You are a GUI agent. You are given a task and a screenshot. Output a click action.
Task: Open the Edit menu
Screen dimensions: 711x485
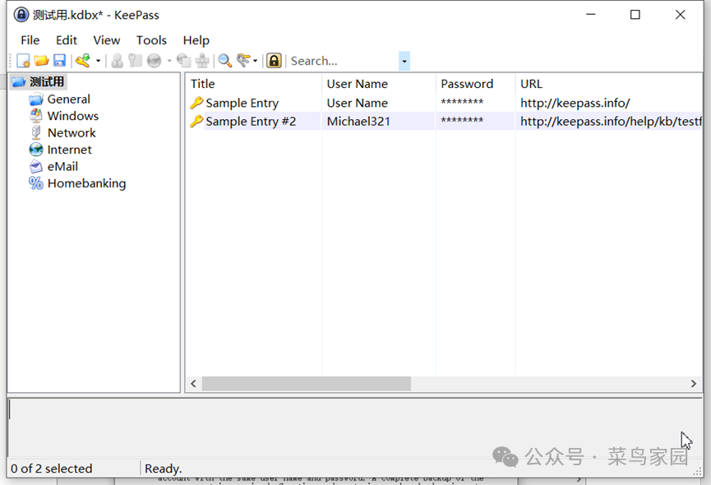tap(67, 40)
